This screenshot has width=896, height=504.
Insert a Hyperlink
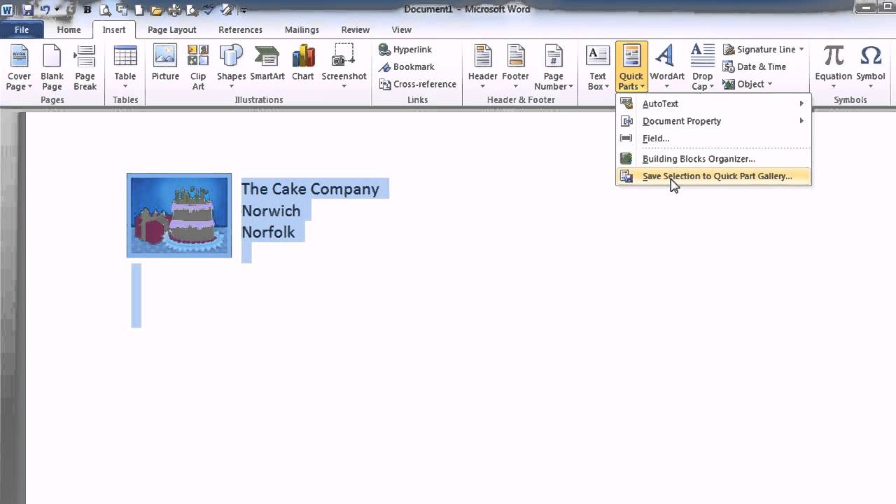point(405,50)
